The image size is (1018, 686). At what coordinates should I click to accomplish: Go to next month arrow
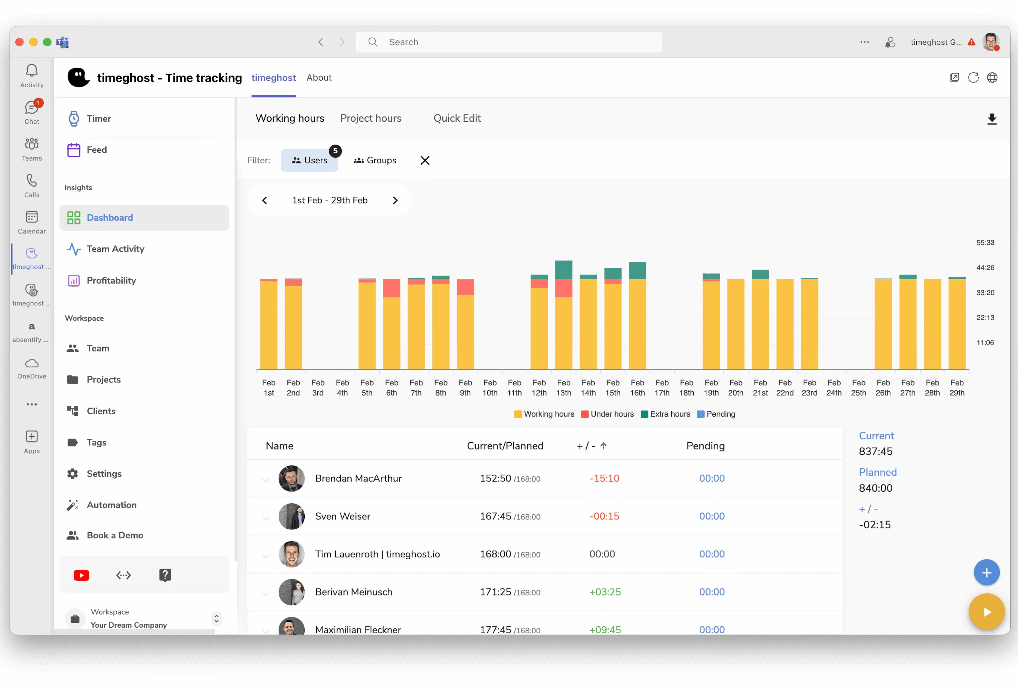tap(395, 200)
